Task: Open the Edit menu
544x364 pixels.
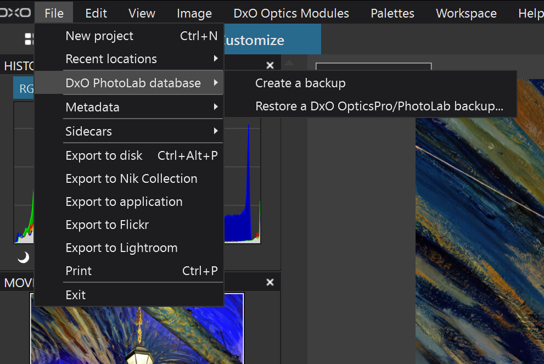Action: 96,13
